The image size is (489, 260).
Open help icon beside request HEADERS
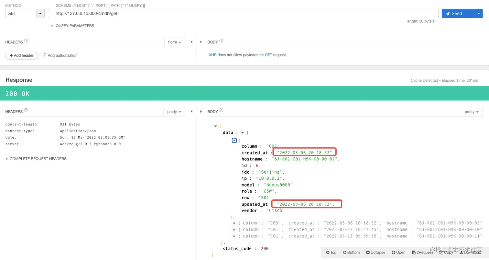pos(26,41)
